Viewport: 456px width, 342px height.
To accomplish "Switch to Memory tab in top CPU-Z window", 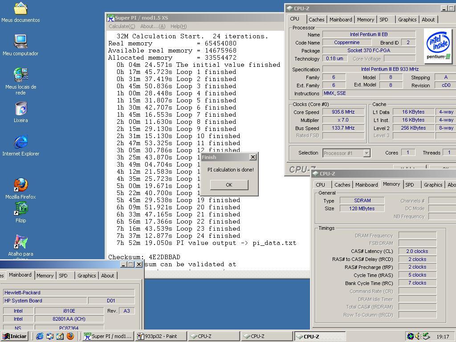I will coord(366,20).
